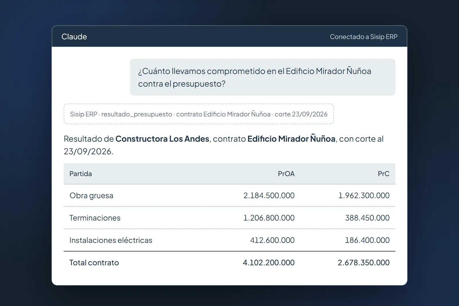The height and width of the screenshot is (306, 459).
Task: Click the date 23/09/2026 in the reply
Action: [87, 151]
